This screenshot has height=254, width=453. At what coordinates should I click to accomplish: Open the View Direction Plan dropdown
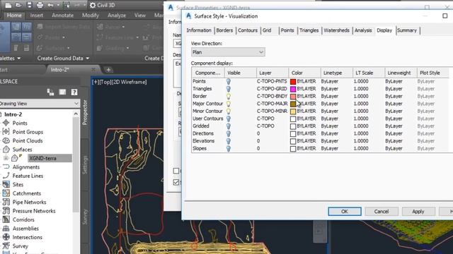click(228, 52)
